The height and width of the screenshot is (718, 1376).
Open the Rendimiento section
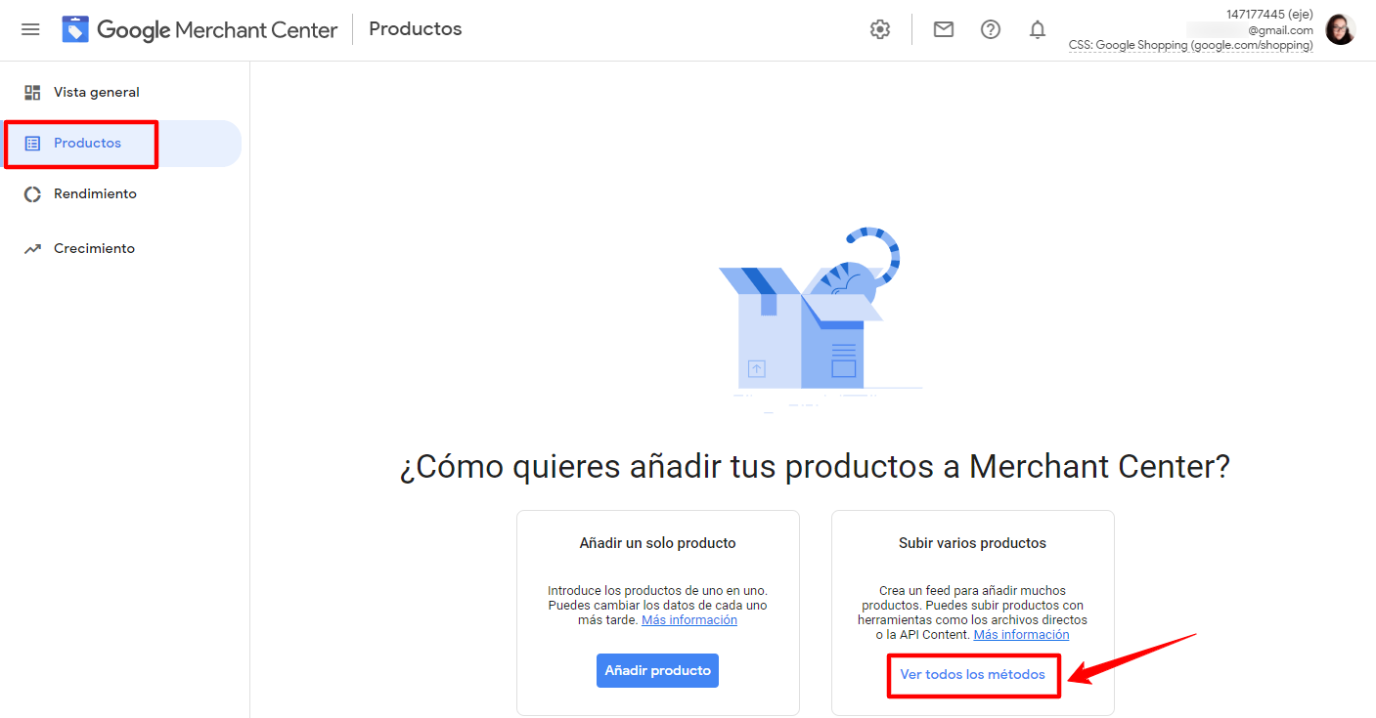point(95,193)
